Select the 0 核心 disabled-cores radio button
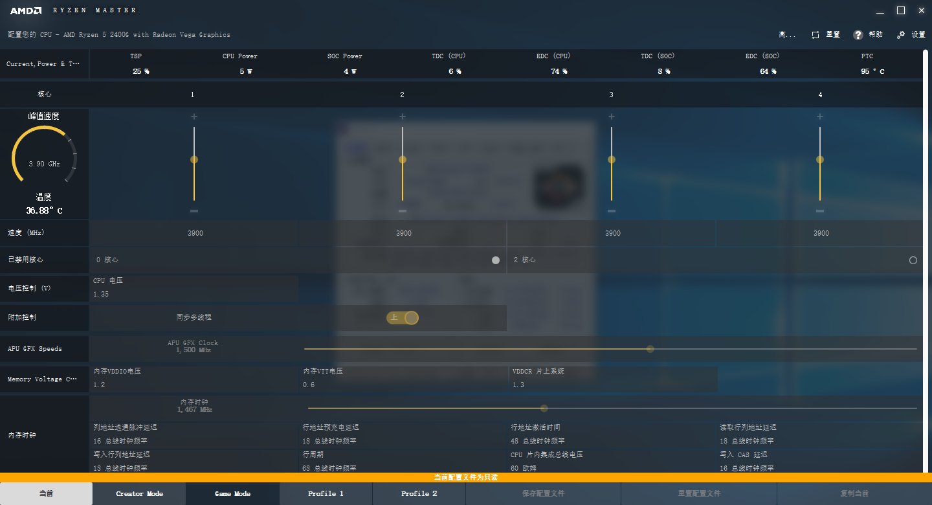The width and height of the screenshot is (932, 505). pyautogui.click(x=496, y=260)
